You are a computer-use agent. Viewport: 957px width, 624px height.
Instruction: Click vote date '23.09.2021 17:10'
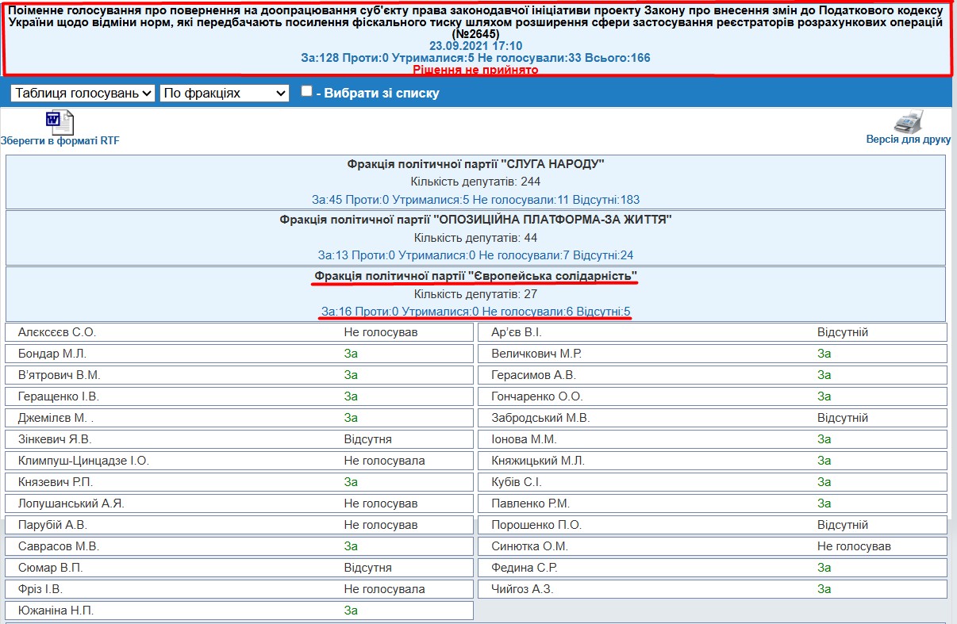coord(476,46)
